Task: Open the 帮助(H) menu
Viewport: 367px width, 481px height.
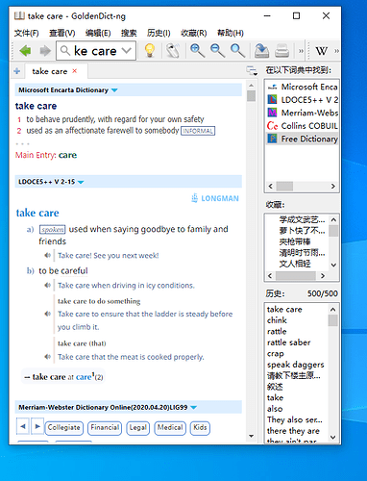Action: coord(230,33)
